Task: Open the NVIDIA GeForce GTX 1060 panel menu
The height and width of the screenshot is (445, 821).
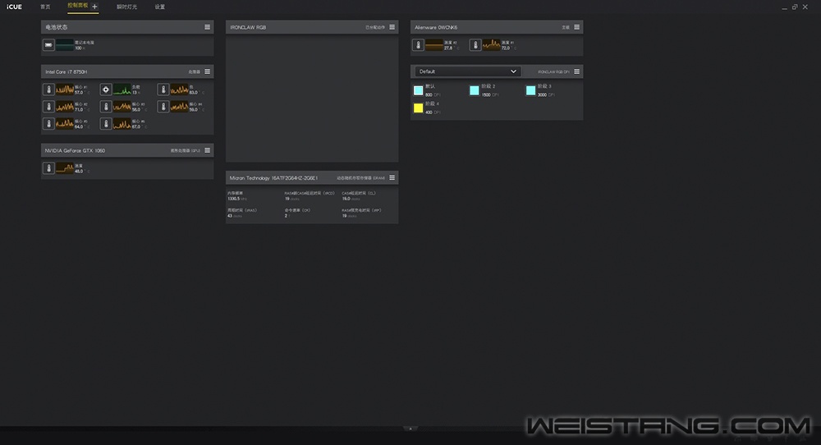Action: pos(208,150)
